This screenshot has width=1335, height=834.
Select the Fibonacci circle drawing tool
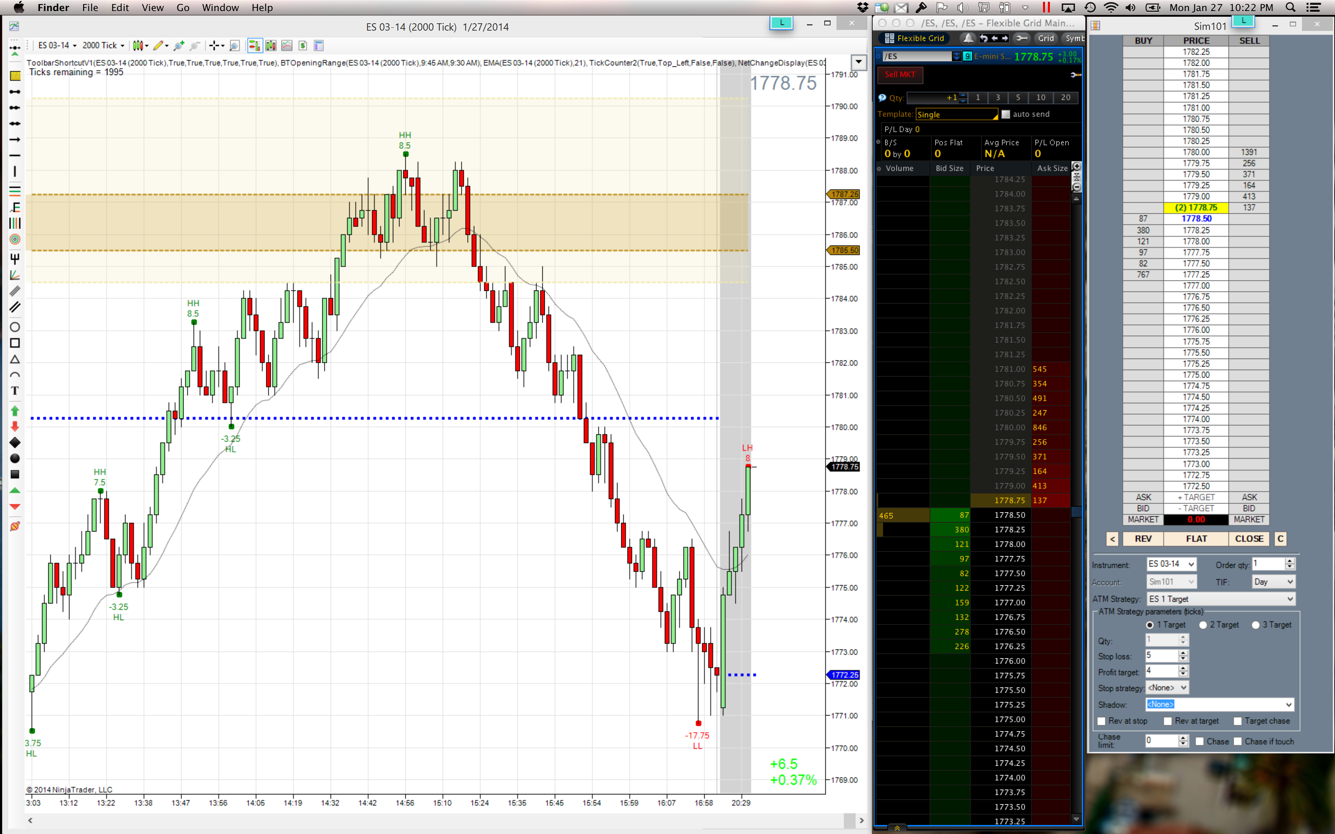click(15, 239)
